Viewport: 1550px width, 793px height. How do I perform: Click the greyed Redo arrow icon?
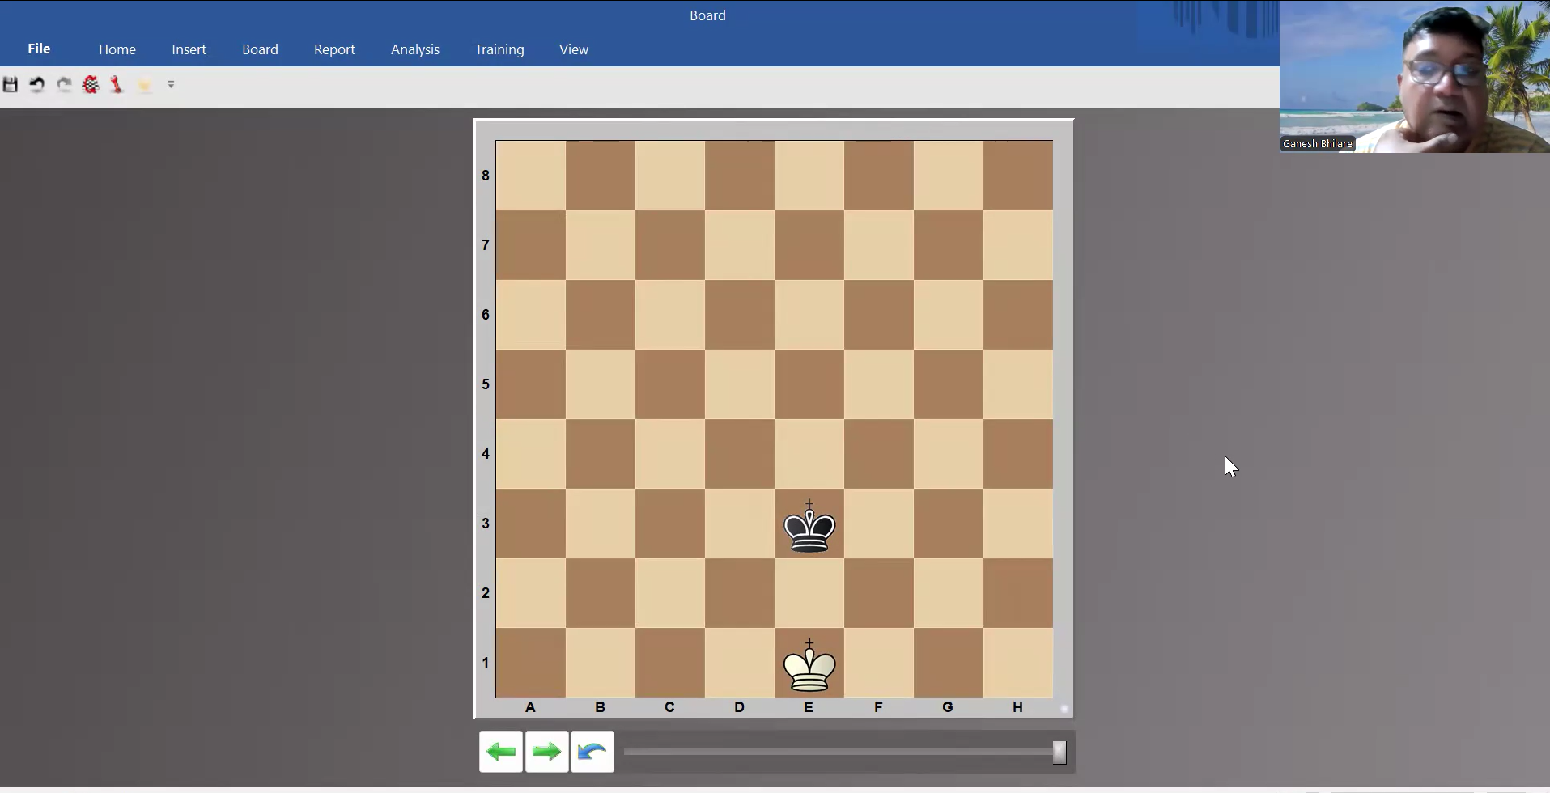tap(64, 85)
